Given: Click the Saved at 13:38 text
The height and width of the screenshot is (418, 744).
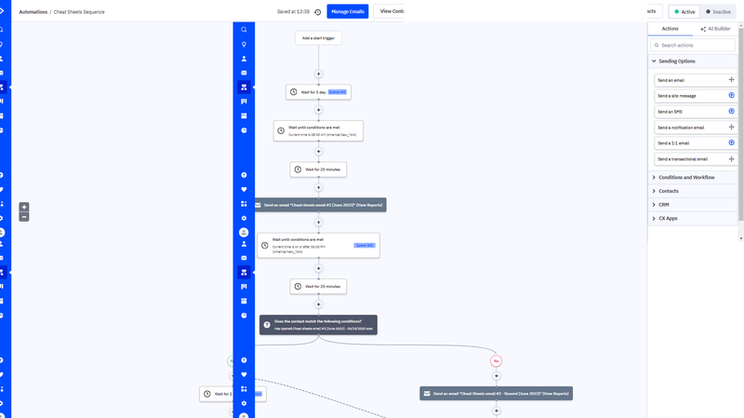Looking at the screenshot, I should pos(293,11).
